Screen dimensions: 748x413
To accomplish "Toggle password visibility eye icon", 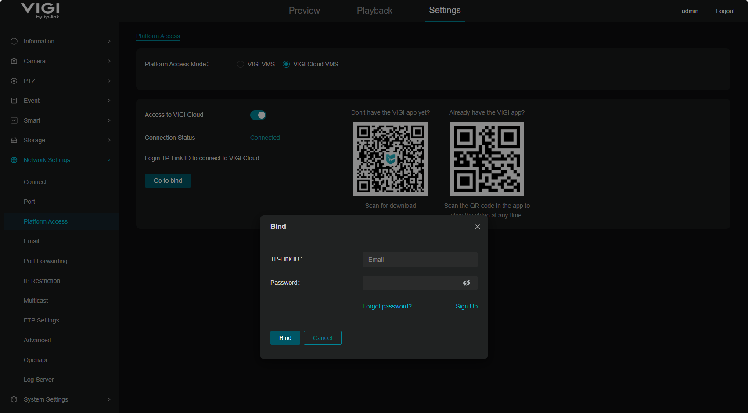I will [x=467, y=283].
